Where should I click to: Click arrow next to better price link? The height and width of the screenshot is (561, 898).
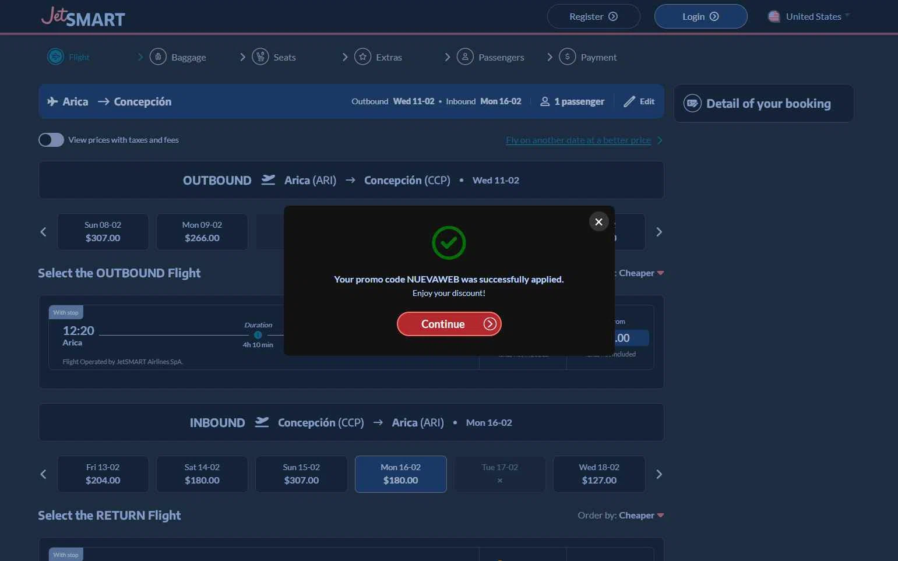[x=660, y=140]
